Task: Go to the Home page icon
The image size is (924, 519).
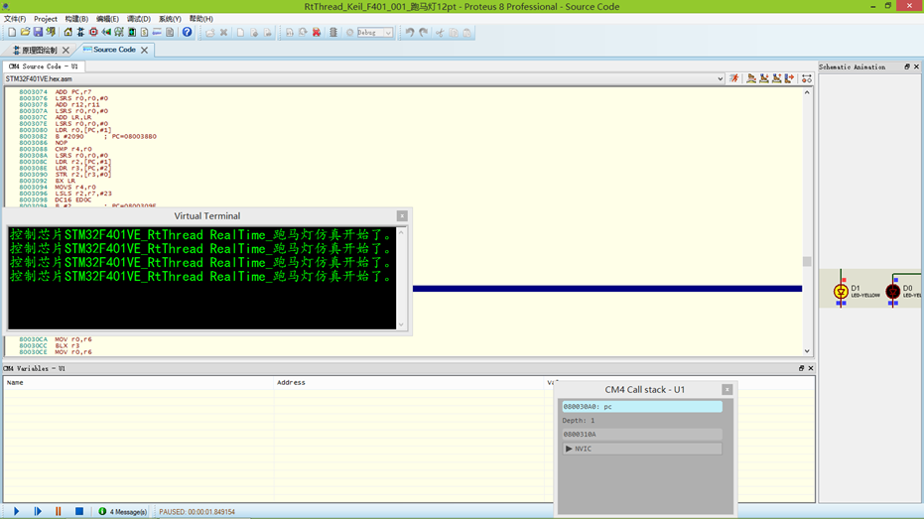Action: click(67, 33)
